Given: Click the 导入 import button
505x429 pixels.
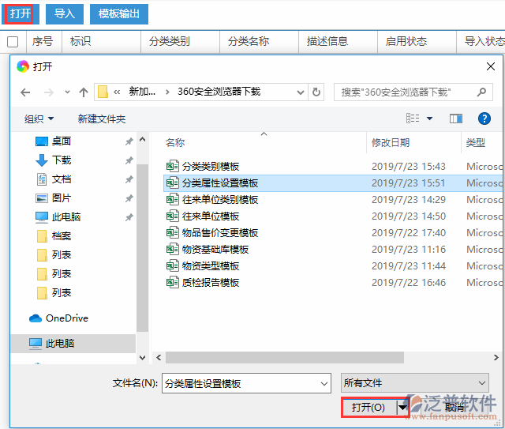Looking at the screenshot, I should point(65,14).
